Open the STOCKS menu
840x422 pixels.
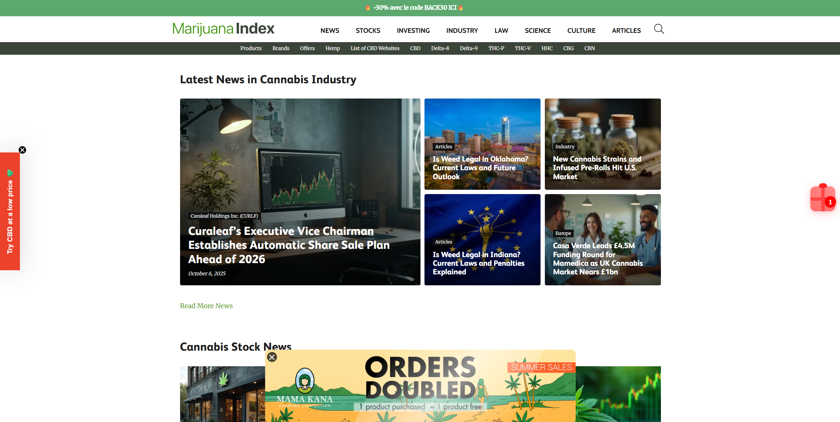coord(368,31)
